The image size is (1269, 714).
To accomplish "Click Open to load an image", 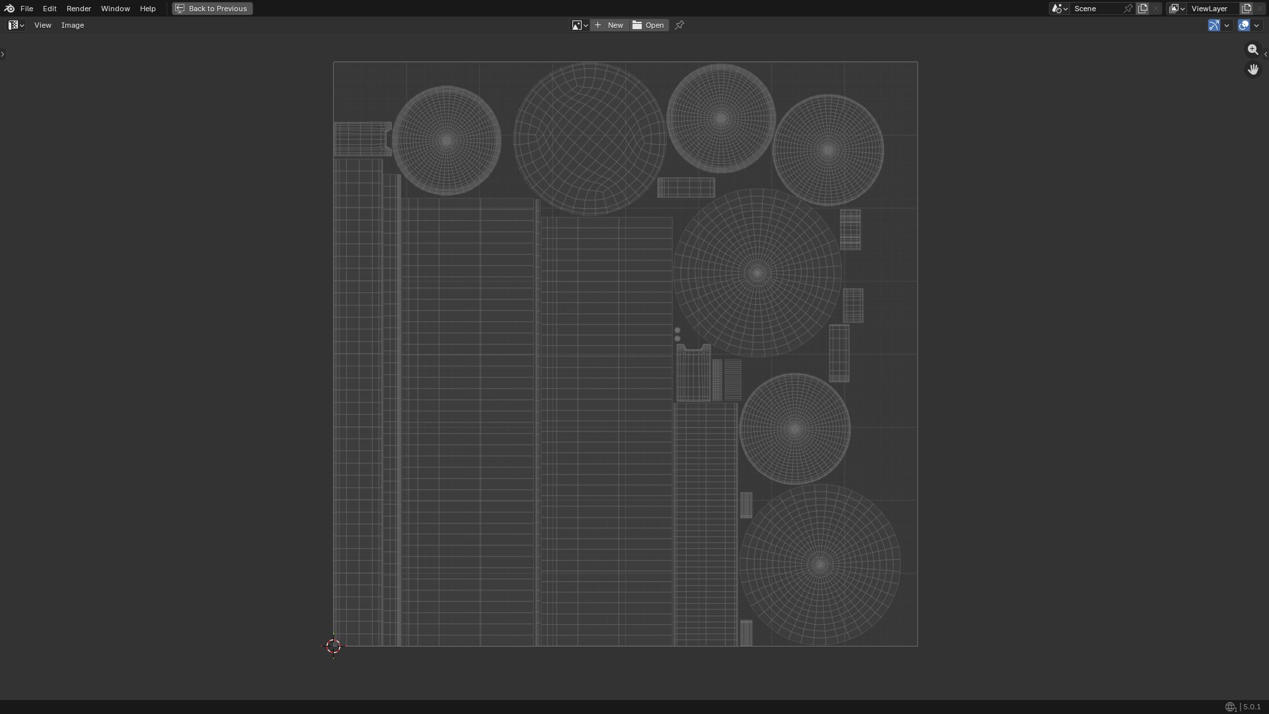I will [x=648, y=25].
